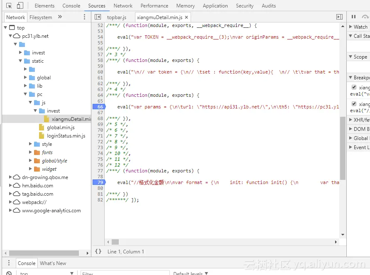Expand the hm.baidu.com domain
370x275 pixels.
[10, 185]
